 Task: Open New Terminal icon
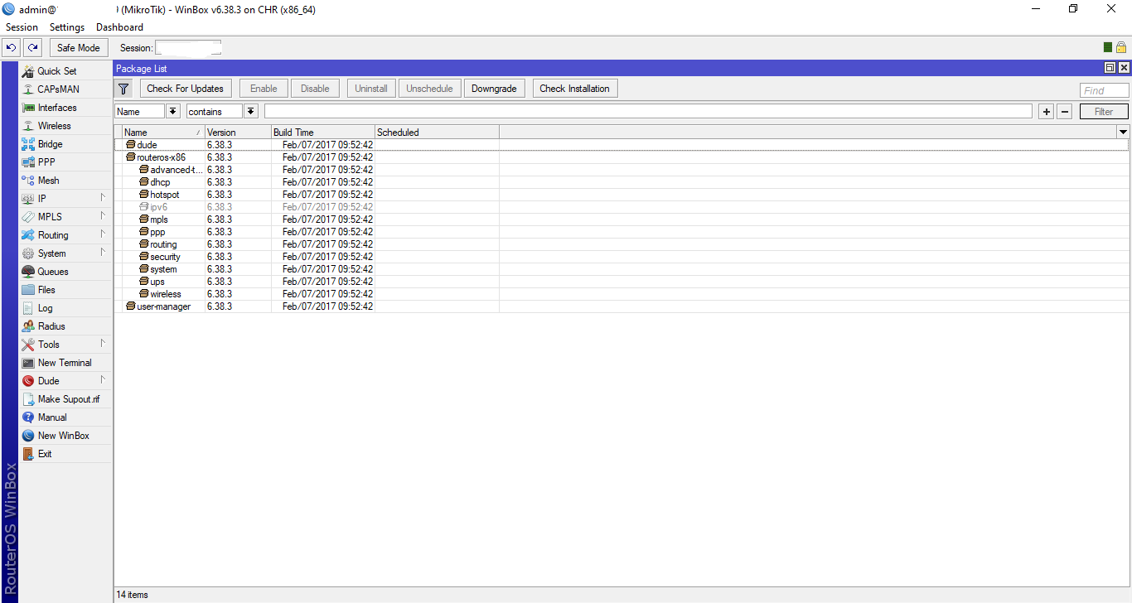pyautogui.click(x=28, y=363)
